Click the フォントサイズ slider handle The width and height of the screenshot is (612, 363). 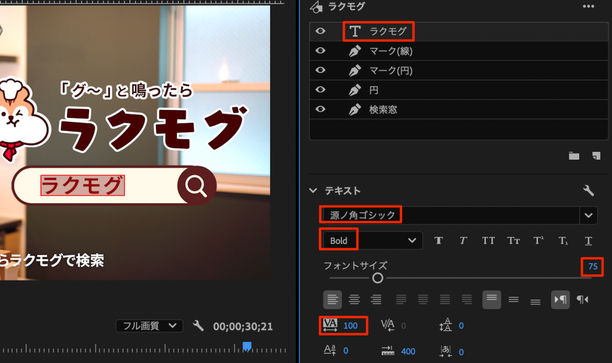[x=378, y=278]
